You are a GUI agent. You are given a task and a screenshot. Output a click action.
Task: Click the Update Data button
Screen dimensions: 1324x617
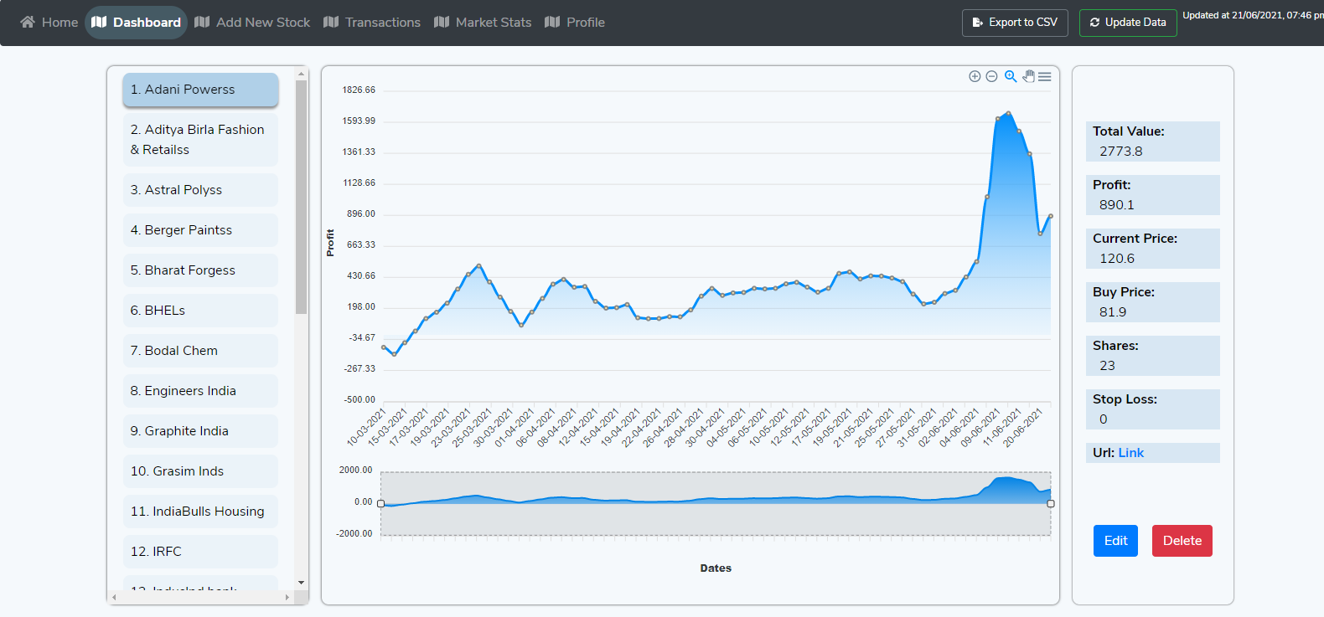point(1128,23)
